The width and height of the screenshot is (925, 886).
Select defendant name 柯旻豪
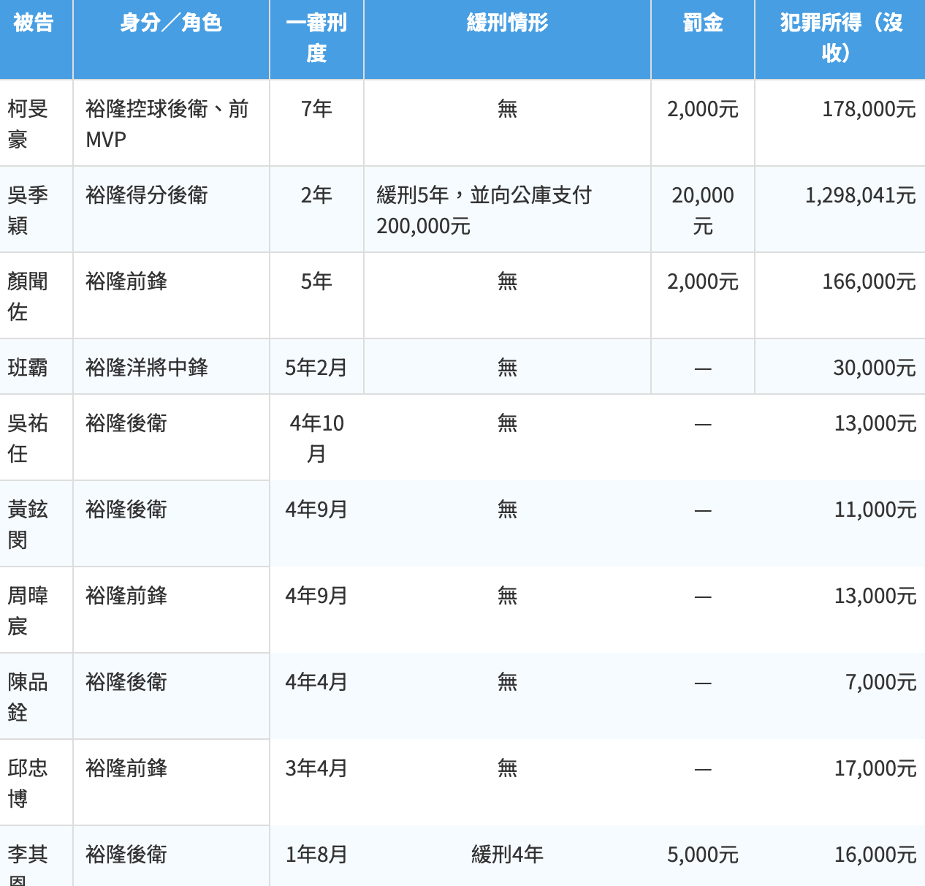(x=28, y=124)
